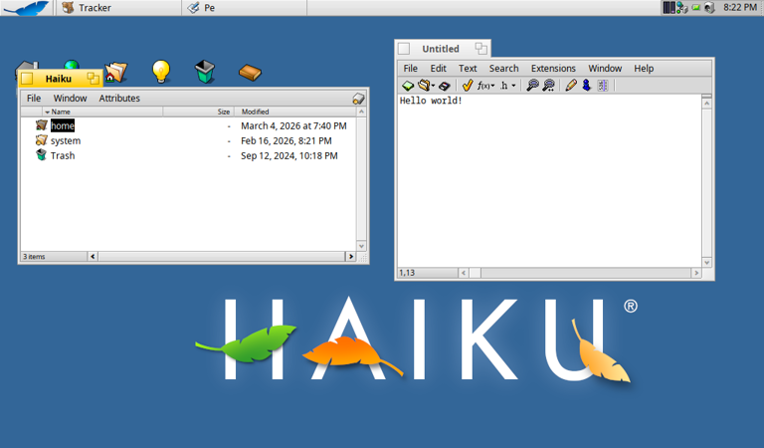This screenshot has width=764, height=448.
Task: Select the system folder icon in list
Action: tap(42, 140)
